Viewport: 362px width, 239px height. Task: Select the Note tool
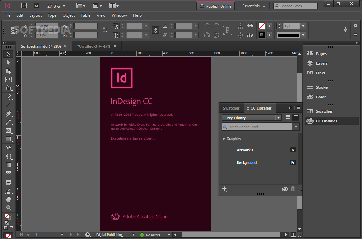point(8,183)
